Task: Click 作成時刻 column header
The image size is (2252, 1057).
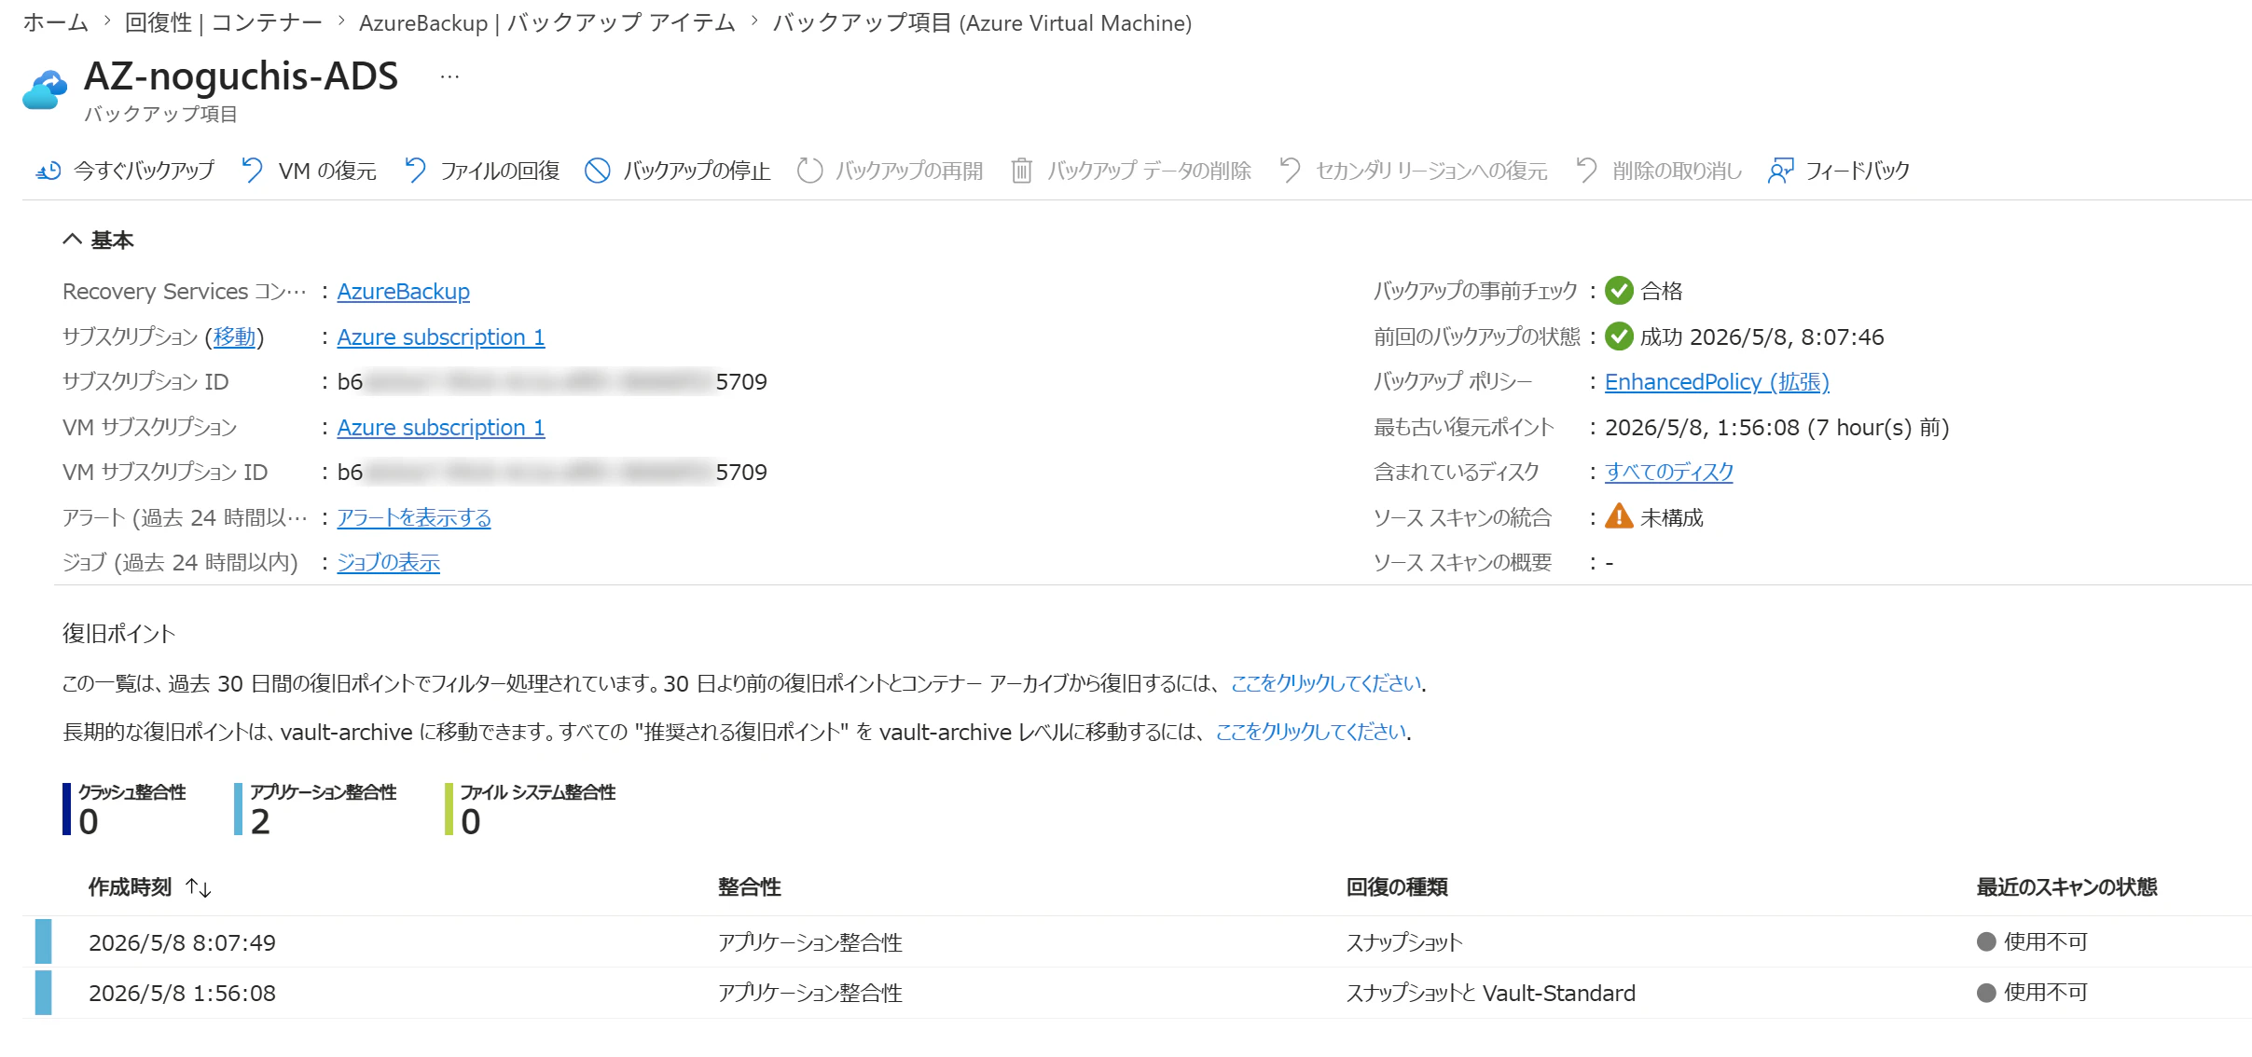Action: click(x=131, y=887)
